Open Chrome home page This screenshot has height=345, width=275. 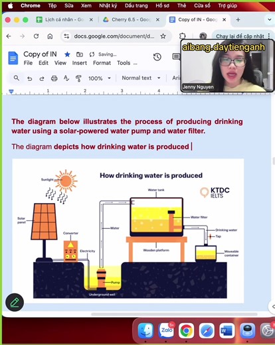[x=50, y=36]
